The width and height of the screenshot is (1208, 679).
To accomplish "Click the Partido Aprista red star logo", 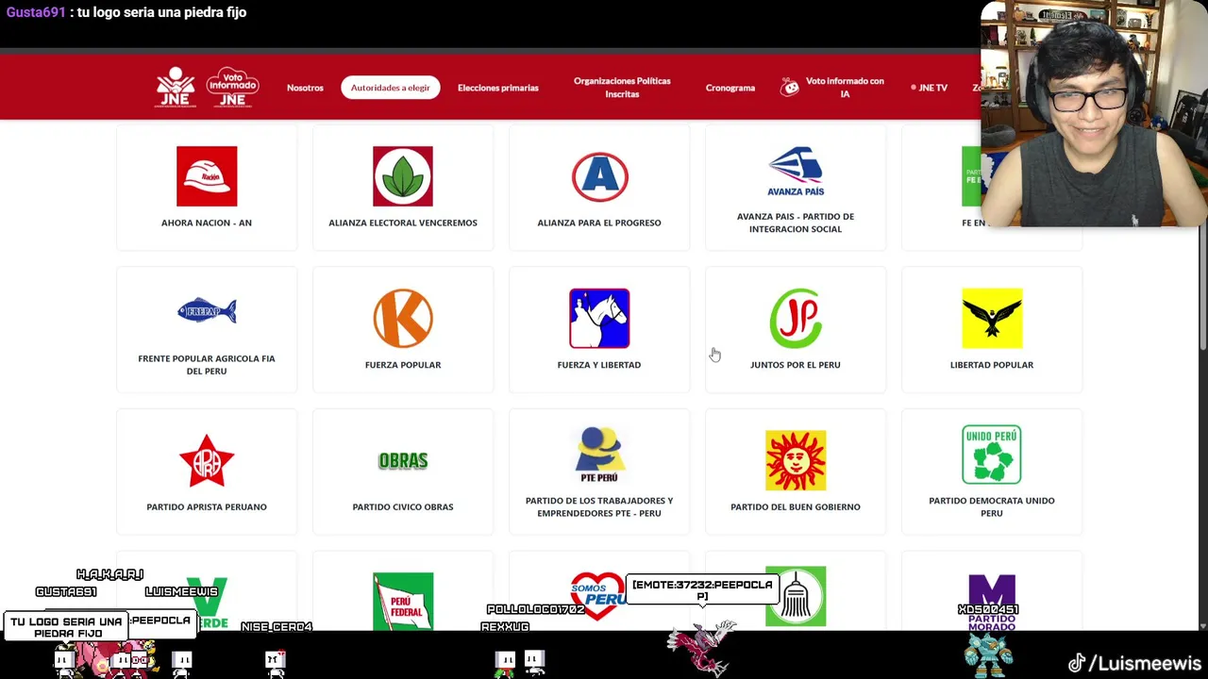I will click(207, 461).
